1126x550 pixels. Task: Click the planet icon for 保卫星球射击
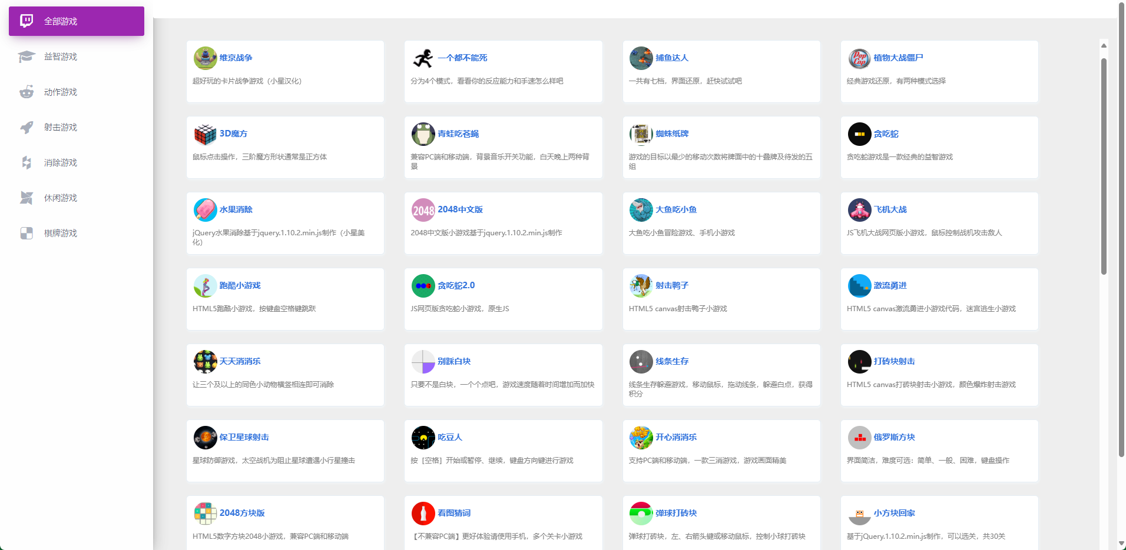coord(205,438)
